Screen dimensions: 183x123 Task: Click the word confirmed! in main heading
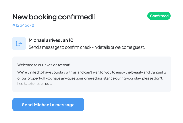pos(76,17)
